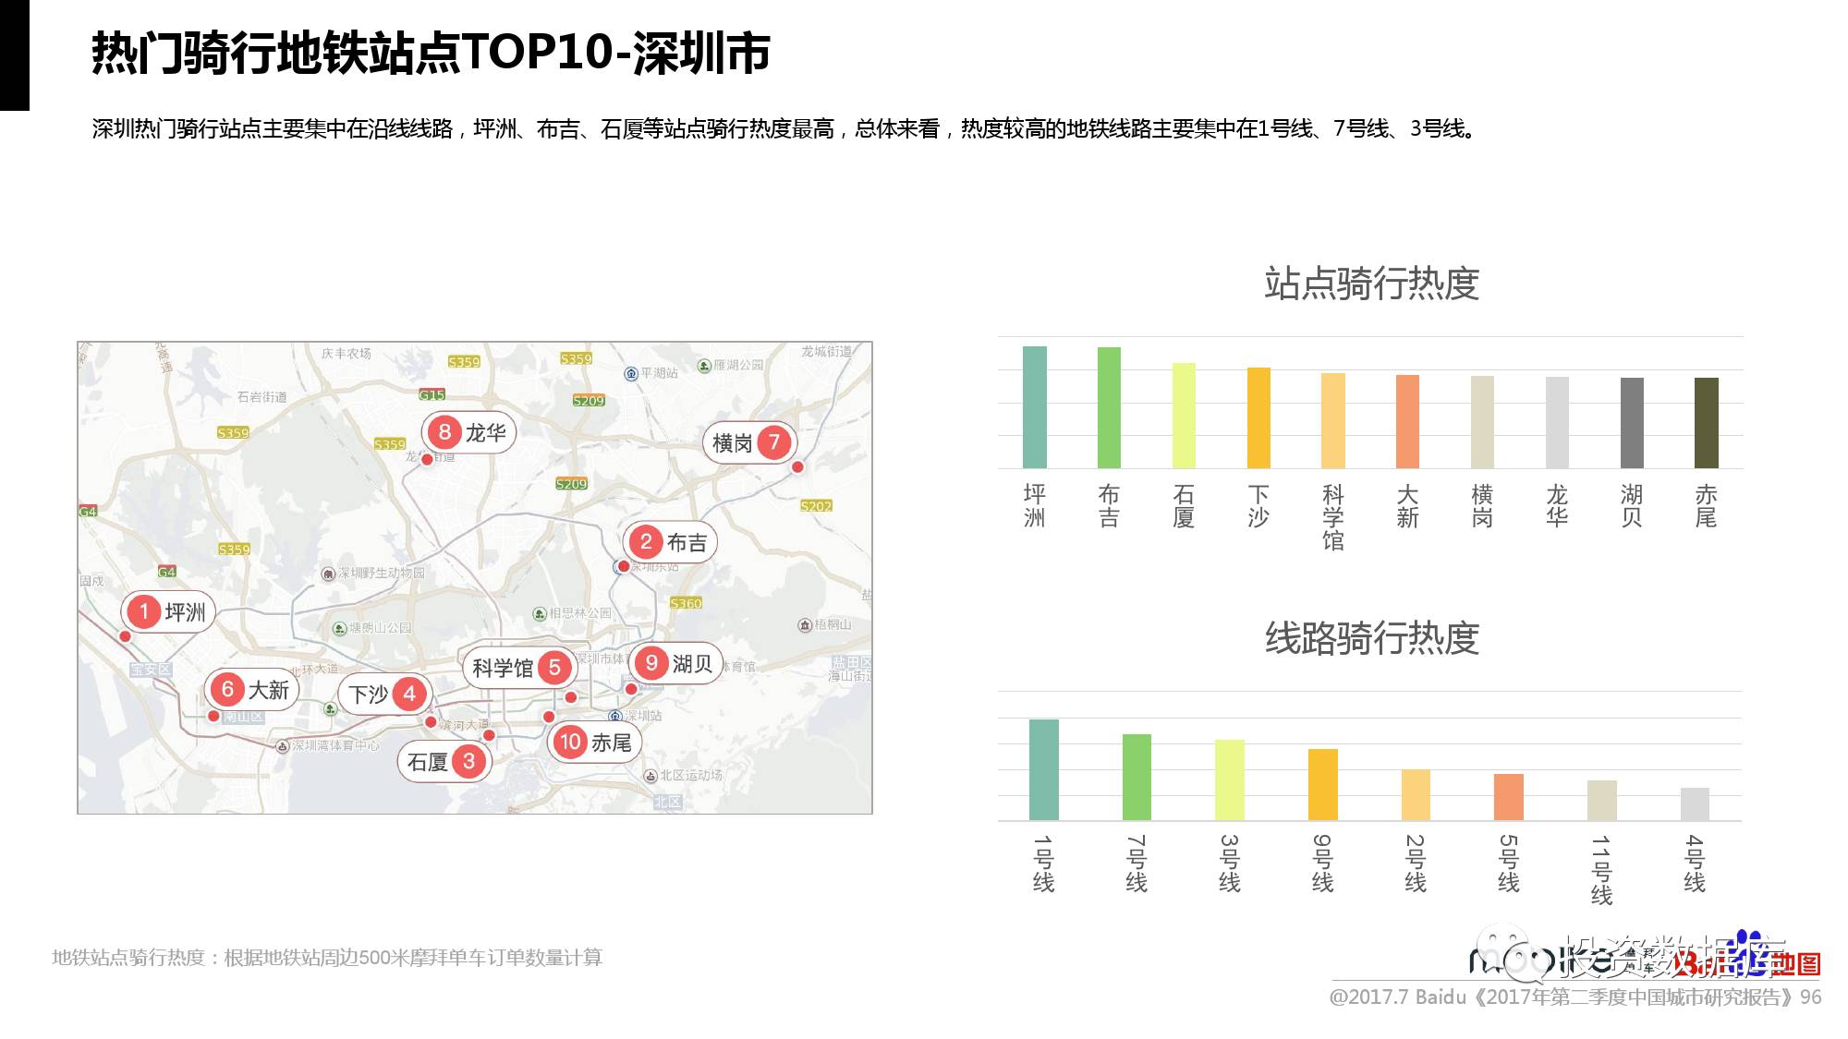The width and height of the screenshot is (1848, 1039).
Task: Click the number 5 marker for 科学馆
Action: pos(554,668)
